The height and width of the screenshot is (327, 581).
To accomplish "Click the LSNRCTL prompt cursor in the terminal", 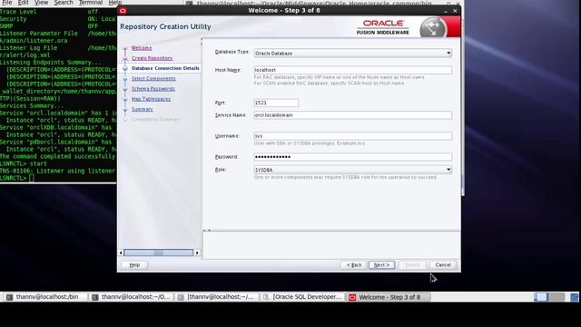I will tap(32, 178).
